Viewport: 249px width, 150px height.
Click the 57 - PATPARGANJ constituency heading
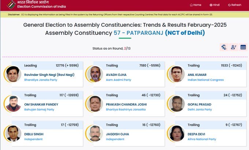coord(138,33)
